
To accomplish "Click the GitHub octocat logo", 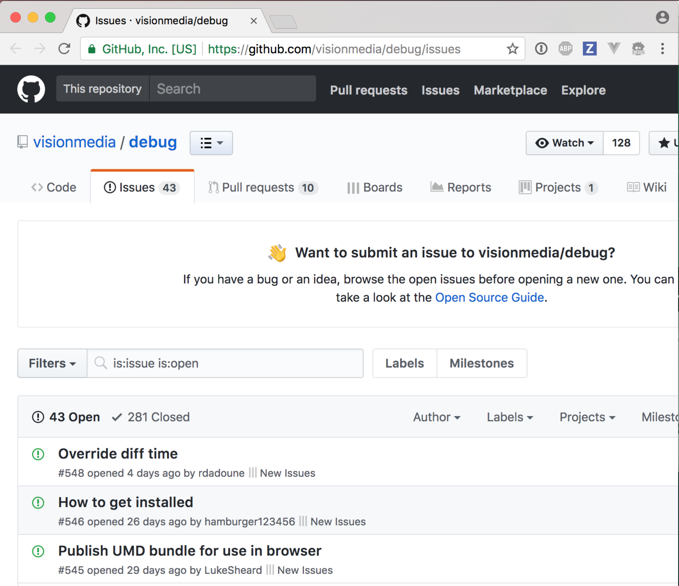I will (x=31, y=89).
